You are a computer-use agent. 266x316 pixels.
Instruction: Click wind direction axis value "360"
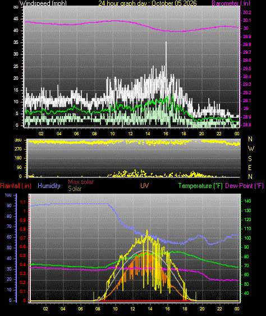[18, 140]
